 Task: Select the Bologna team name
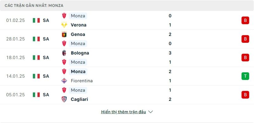80,53
